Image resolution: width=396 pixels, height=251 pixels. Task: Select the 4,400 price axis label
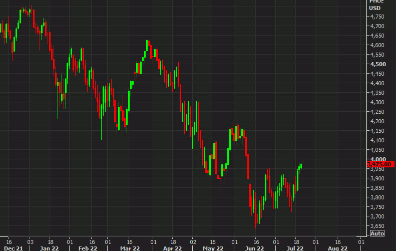coord(377,83)
